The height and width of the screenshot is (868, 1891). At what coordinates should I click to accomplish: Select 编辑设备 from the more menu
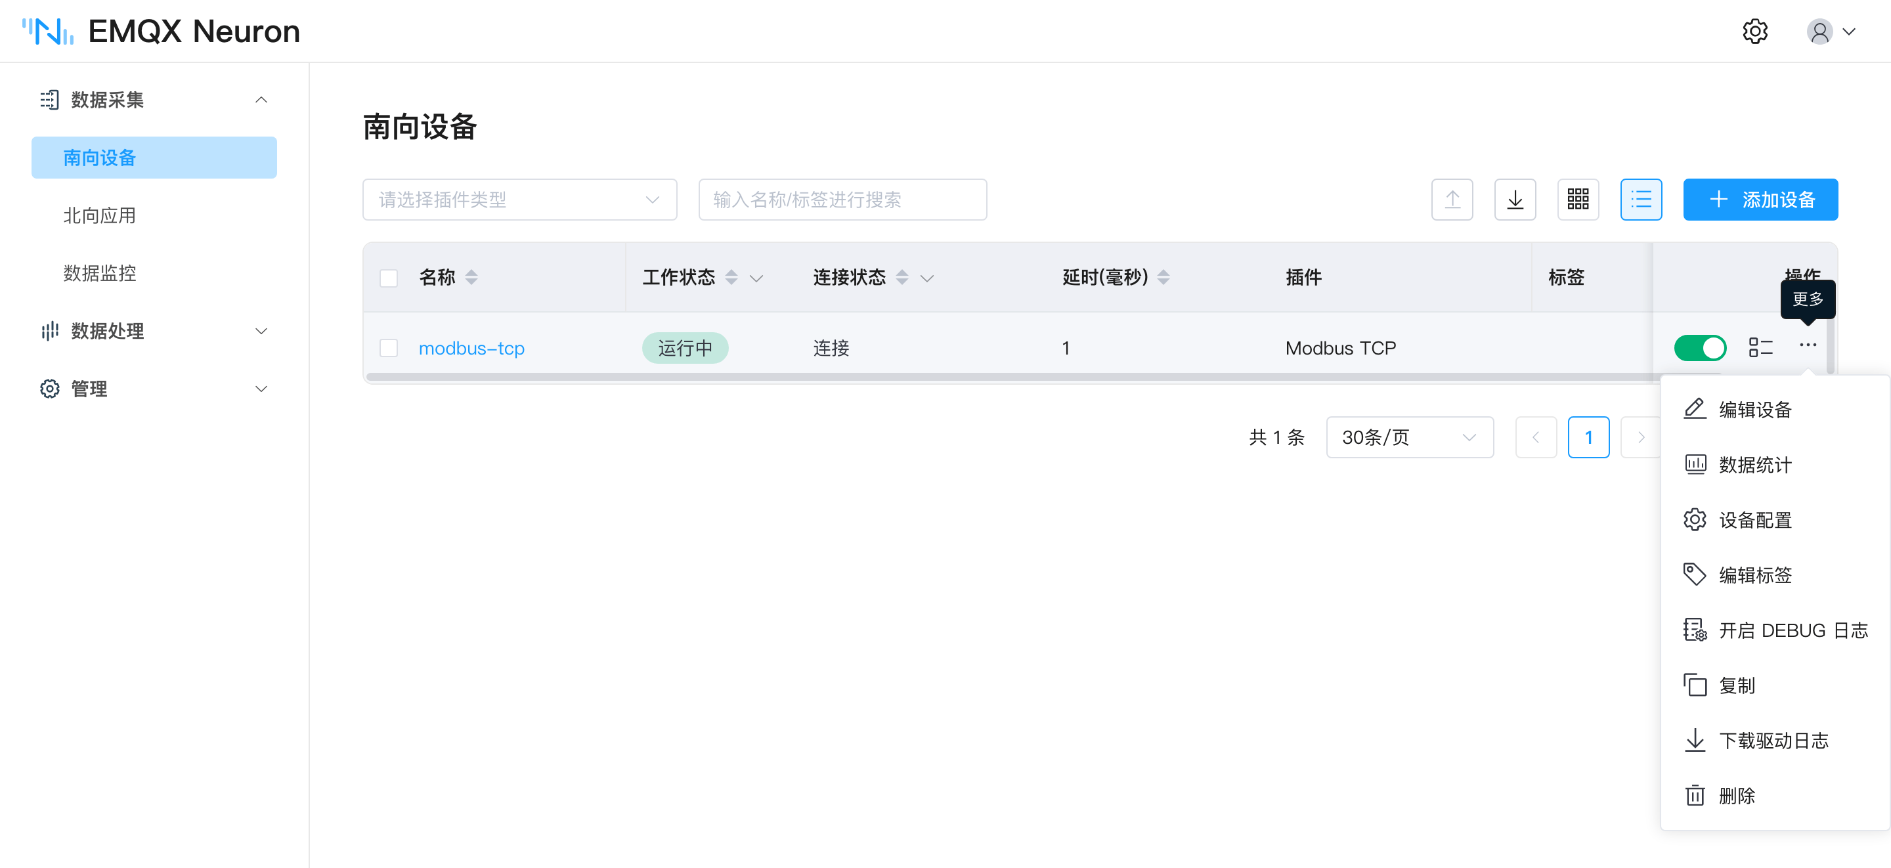point(1775,409)
